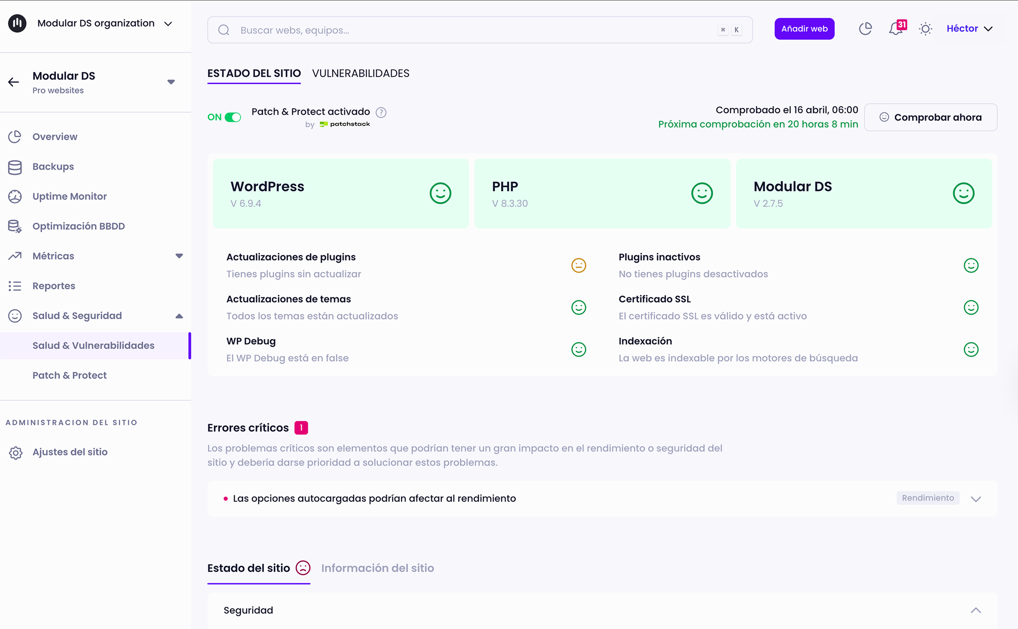Click the Salud & Seguridad smiley icon
The height and width of the screenshot is (629, 1018).
click(x=15, y=316)
